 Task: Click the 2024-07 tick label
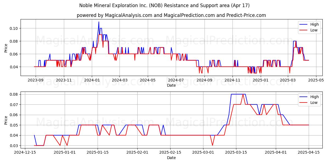point(176,80)
